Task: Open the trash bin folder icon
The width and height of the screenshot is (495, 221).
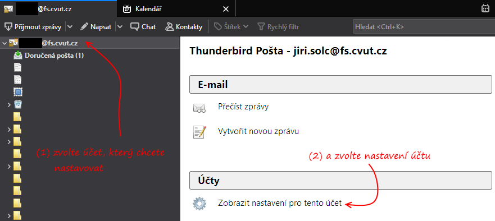Action: coord(18,104)
